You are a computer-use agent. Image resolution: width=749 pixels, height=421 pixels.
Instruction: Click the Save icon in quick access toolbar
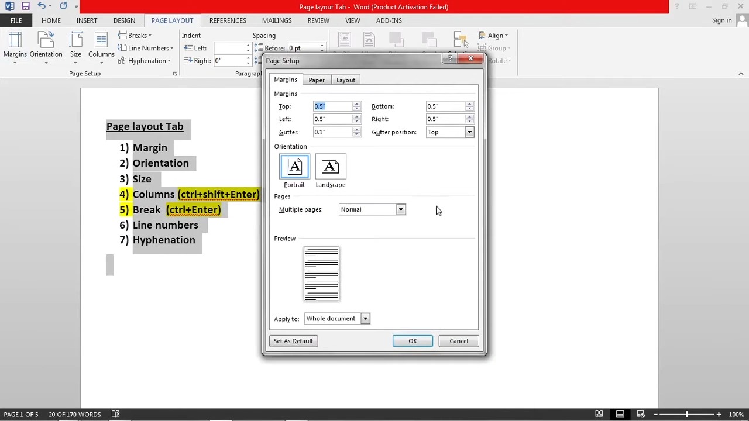[x=25, y=6]
